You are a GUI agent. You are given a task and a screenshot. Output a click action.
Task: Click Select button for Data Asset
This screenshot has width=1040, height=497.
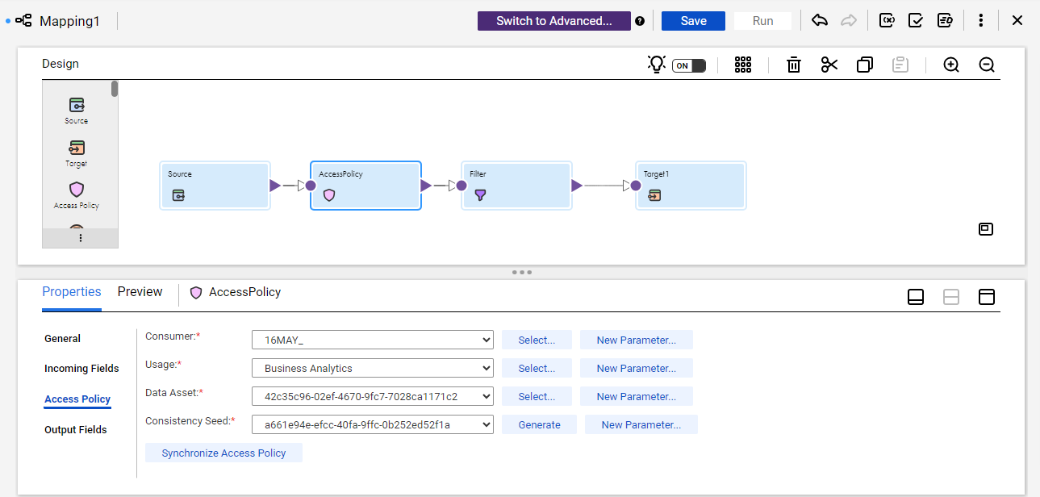coord(537,397)
